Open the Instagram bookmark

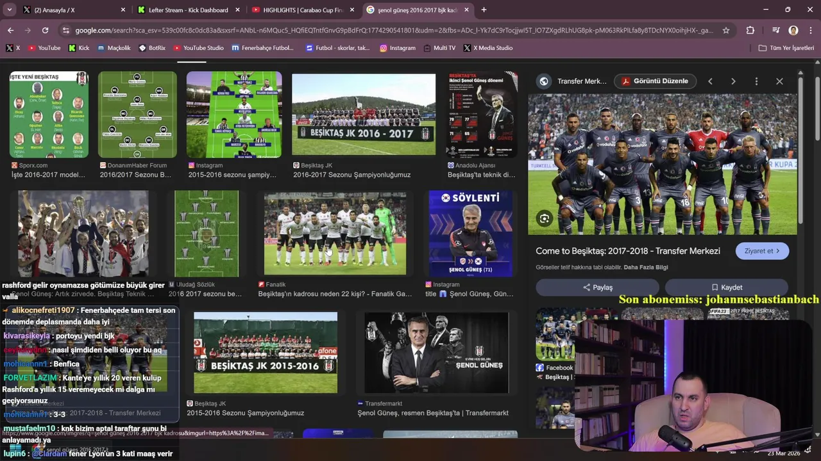[397, 48]
